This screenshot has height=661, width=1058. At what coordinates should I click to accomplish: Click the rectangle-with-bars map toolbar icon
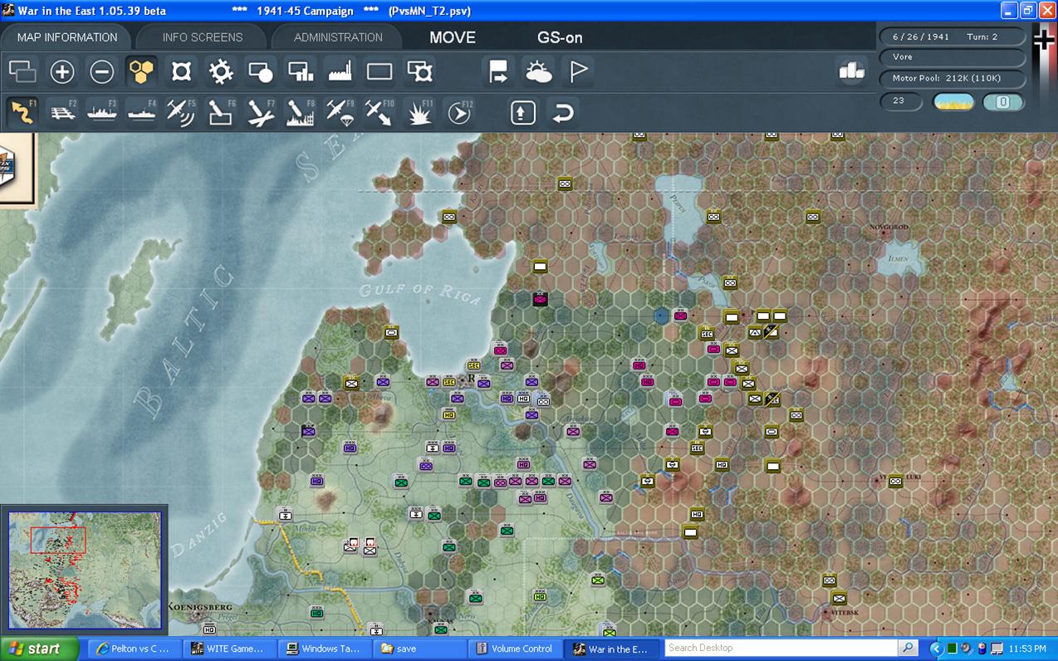point(301,71)
